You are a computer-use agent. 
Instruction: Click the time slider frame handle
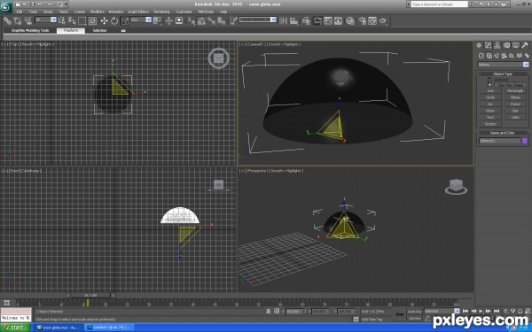click(90, 296)
